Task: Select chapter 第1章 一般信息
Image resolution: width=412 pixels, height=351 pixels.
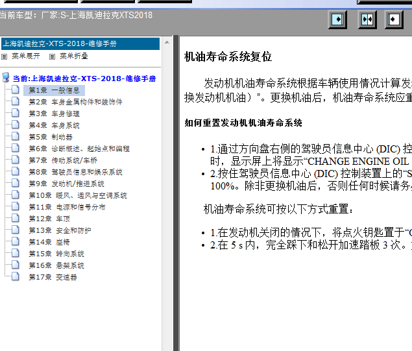Action: 54,90
